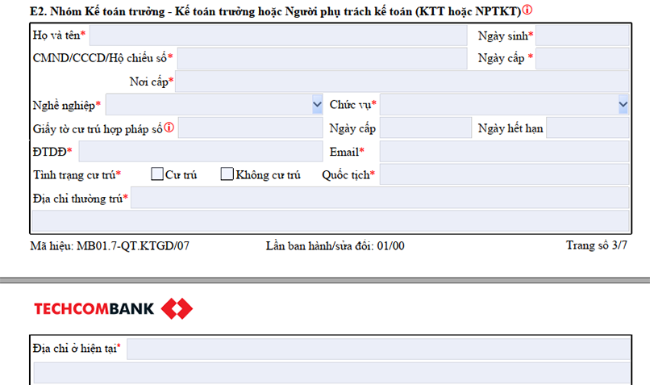Viewport: 650px width, 385px height.
Task: Click the Giấy tờ cư trú hợp pháp số field
Action: coord(250,128)
